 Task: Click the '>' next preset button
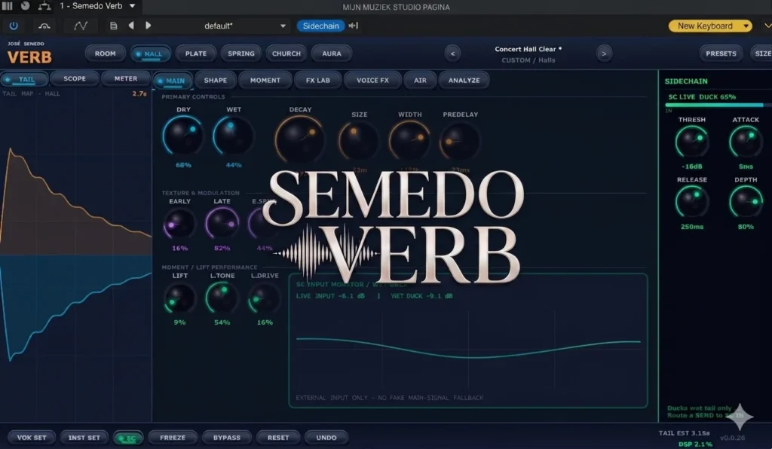coord(604,53)
